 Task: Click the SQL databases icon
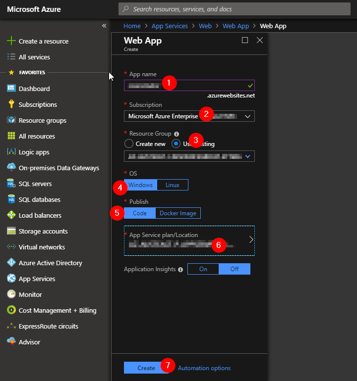coord(11,199)
